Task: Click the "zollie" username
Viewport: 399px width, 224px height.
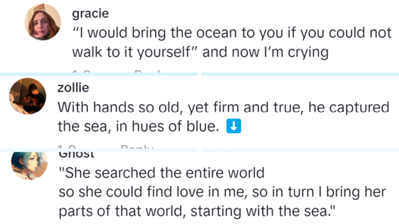Action: 73,87
